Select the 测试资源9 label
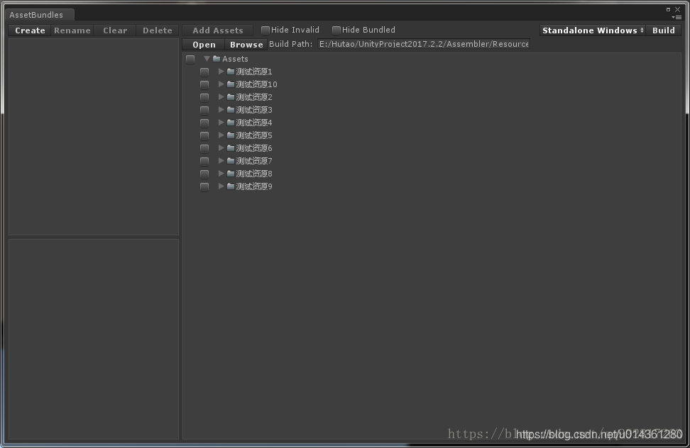 (254, 186)
